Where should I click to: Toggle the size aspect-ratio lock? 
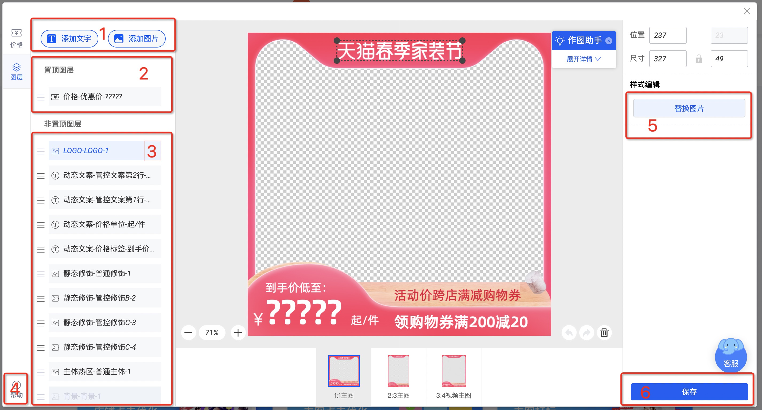699,58
